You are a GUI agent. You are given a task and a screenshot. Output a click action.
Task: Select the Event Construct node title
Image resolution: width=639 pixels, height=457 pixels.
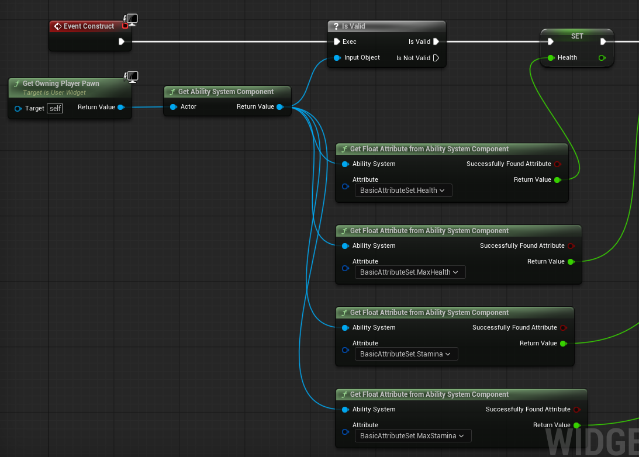pyautogui.click(x=89, y=26)
